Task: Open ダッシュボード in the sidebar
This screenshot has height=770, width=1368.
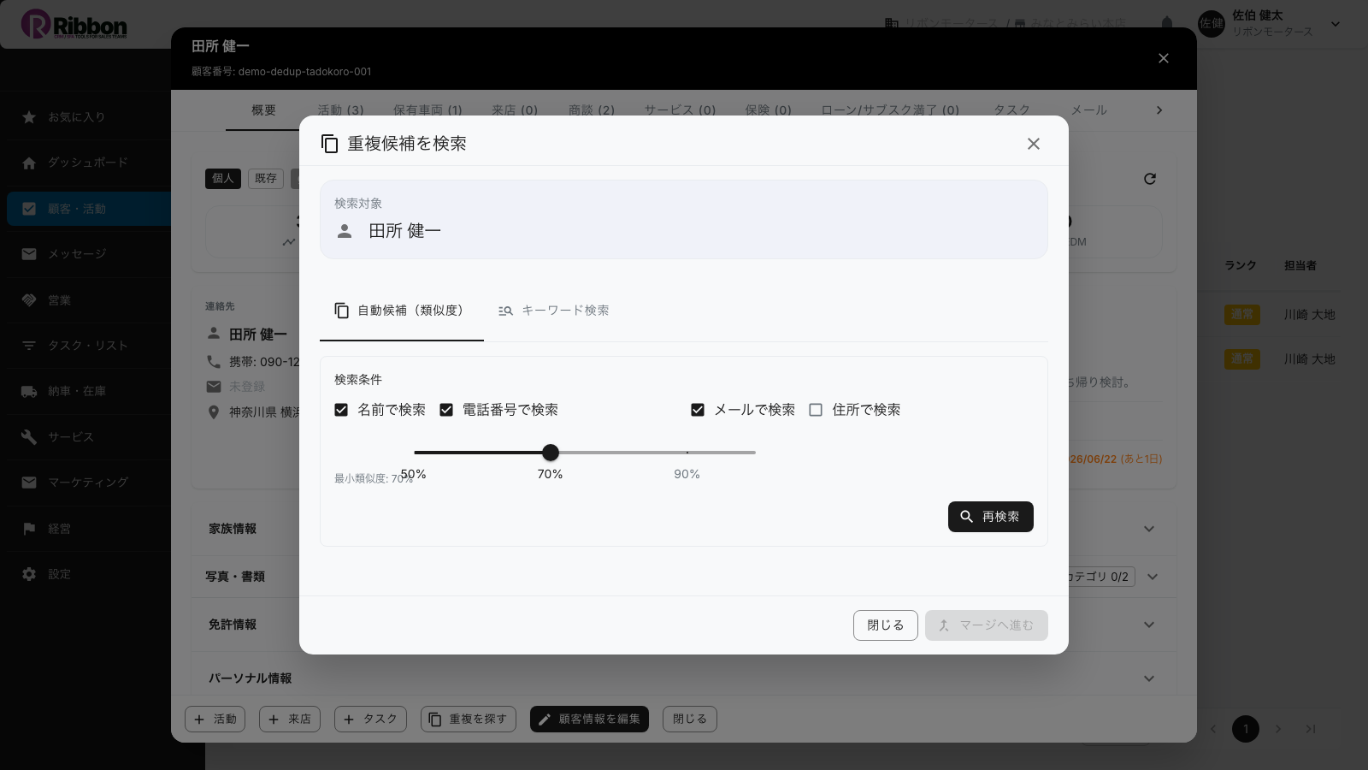Action: tap(89, 163)
